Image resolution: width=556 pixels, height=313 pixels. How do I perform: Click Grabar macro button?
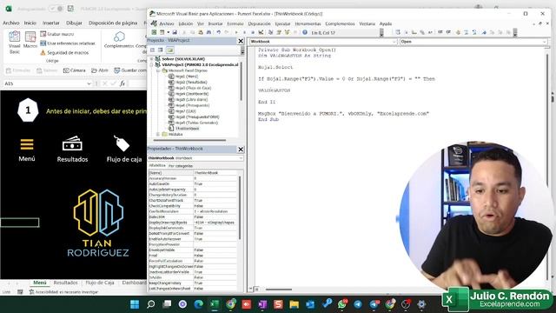pos(57,34)
